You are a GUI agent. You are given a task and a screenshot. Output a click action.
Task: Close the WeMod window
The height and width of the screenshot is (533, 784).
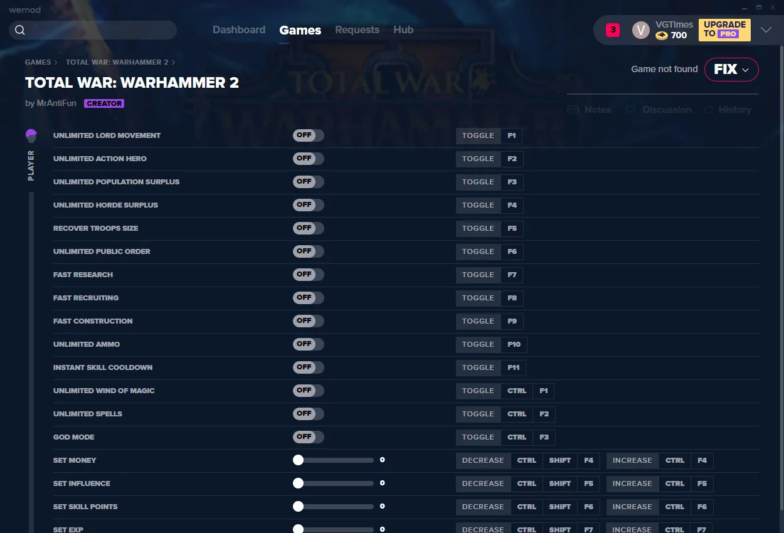774,8
